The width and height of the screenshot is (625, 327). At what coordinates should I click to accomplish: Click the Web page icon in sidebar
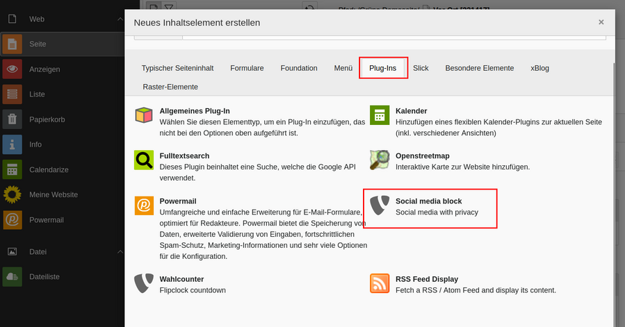pos(13,19)
